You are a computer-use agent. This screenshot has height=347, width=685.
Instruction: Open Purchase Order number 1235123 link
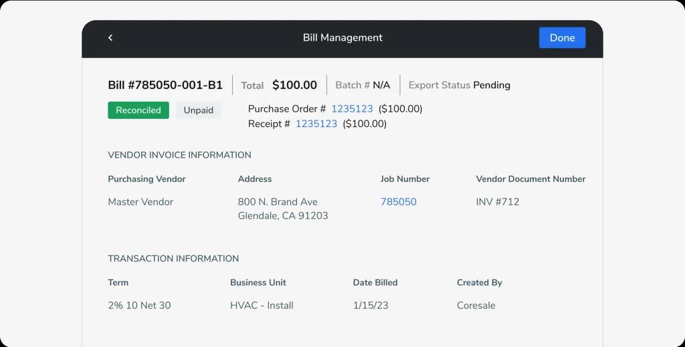(x=352, y=109)
